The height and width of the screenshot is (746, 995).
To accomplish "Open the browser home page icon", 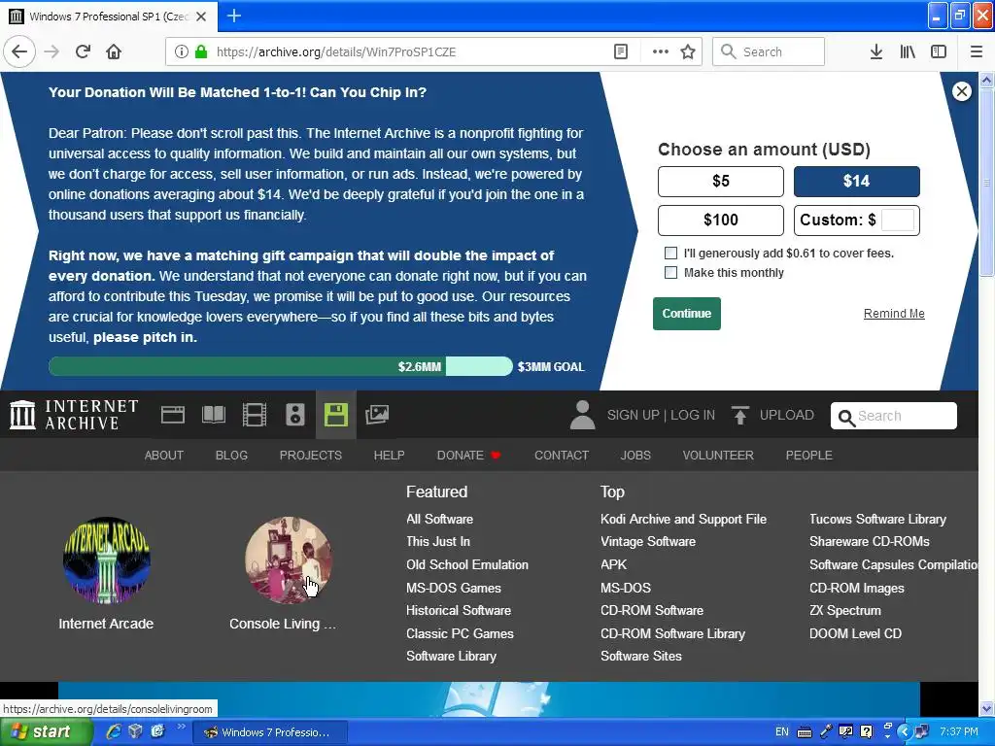I will click(114, 51).
